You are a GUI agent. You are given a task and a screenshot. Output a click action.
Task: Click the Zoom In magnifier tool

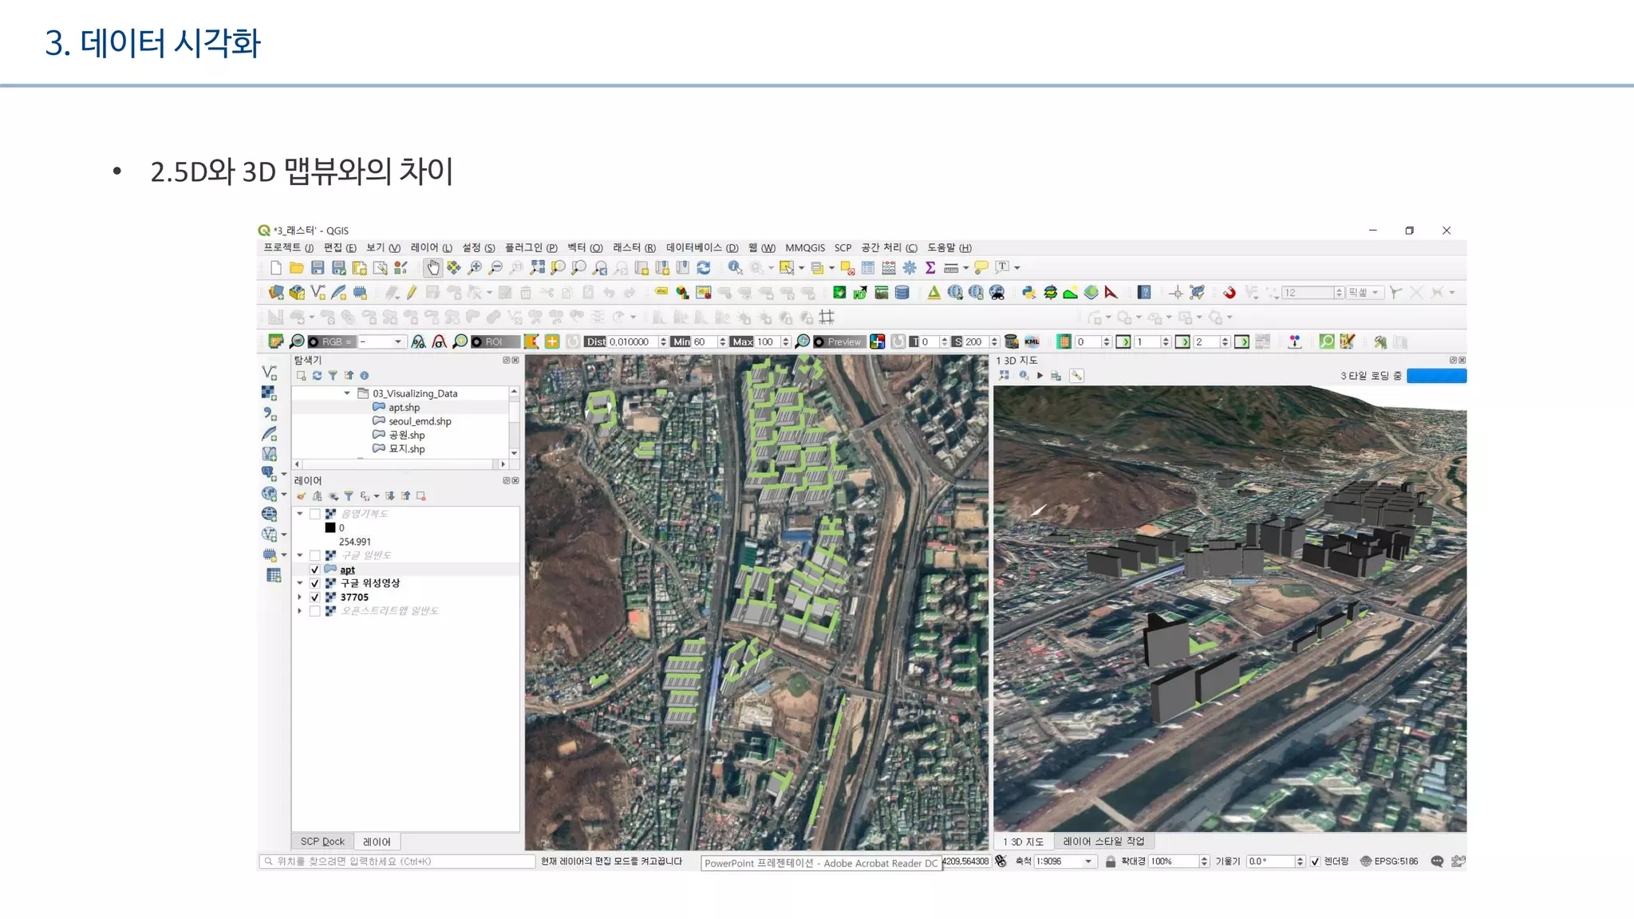pos(475,267)
